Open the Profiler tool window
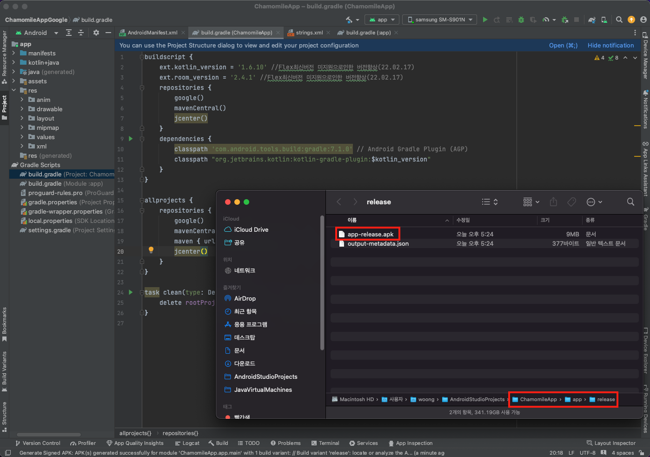 pos(83,443)
